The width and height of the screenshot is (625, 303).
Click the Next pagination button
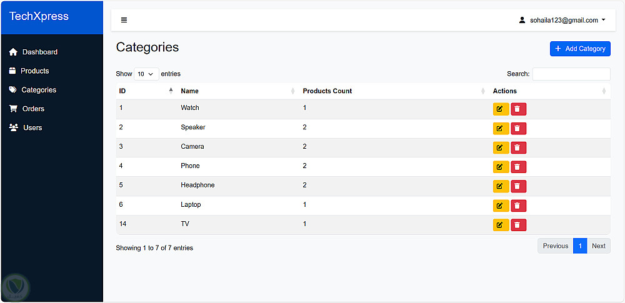tap(598, 246)
